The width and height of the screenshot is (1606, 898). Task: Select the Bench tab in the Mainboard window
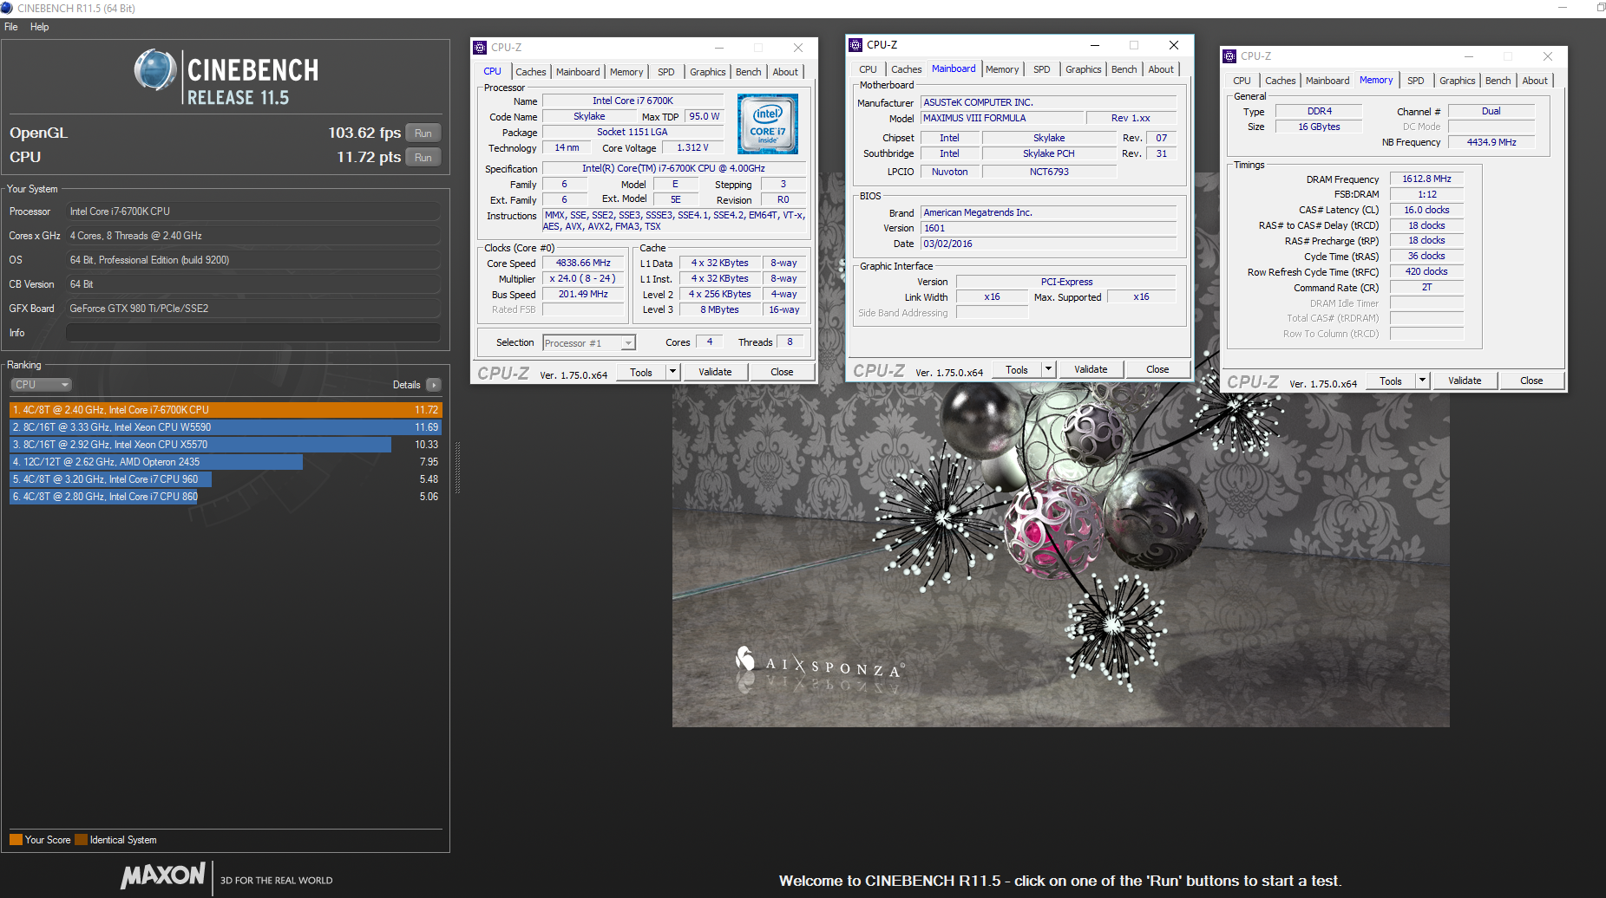click(x=1124, y=69)
